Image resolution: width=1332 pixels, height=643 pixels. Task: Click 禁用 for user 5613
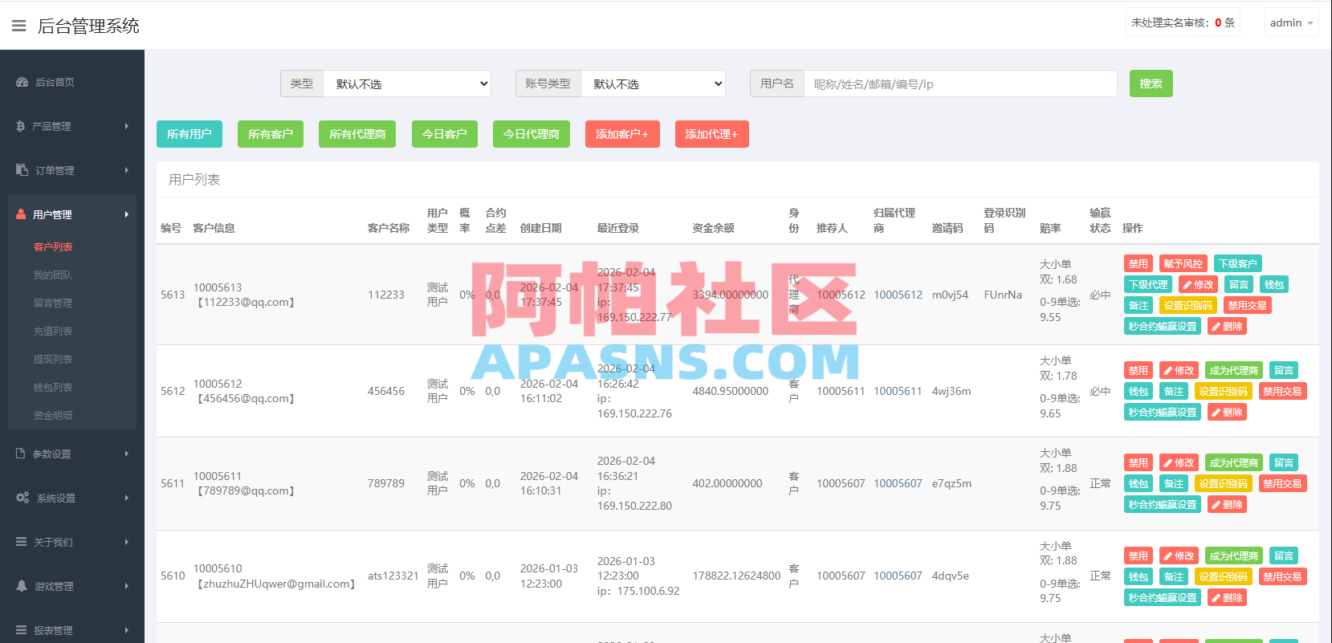(x=1139, y=263)
